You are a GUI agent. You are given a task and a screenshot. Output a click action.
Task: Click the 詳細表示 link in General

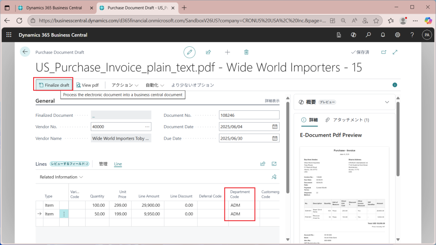tap(272, 101)
